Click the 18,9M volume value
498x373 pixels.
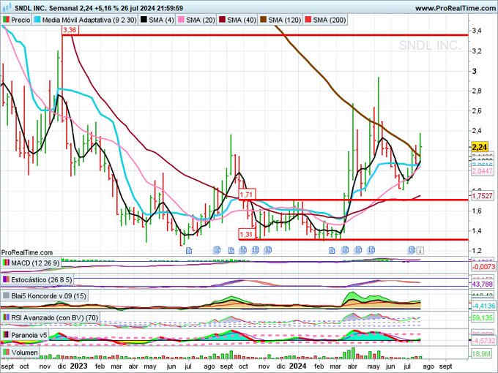482,353
